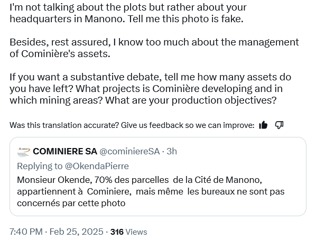Open the COMINIERE SA profile avatar
Viewport: 316px width, 240px height.
pos(24,152)
